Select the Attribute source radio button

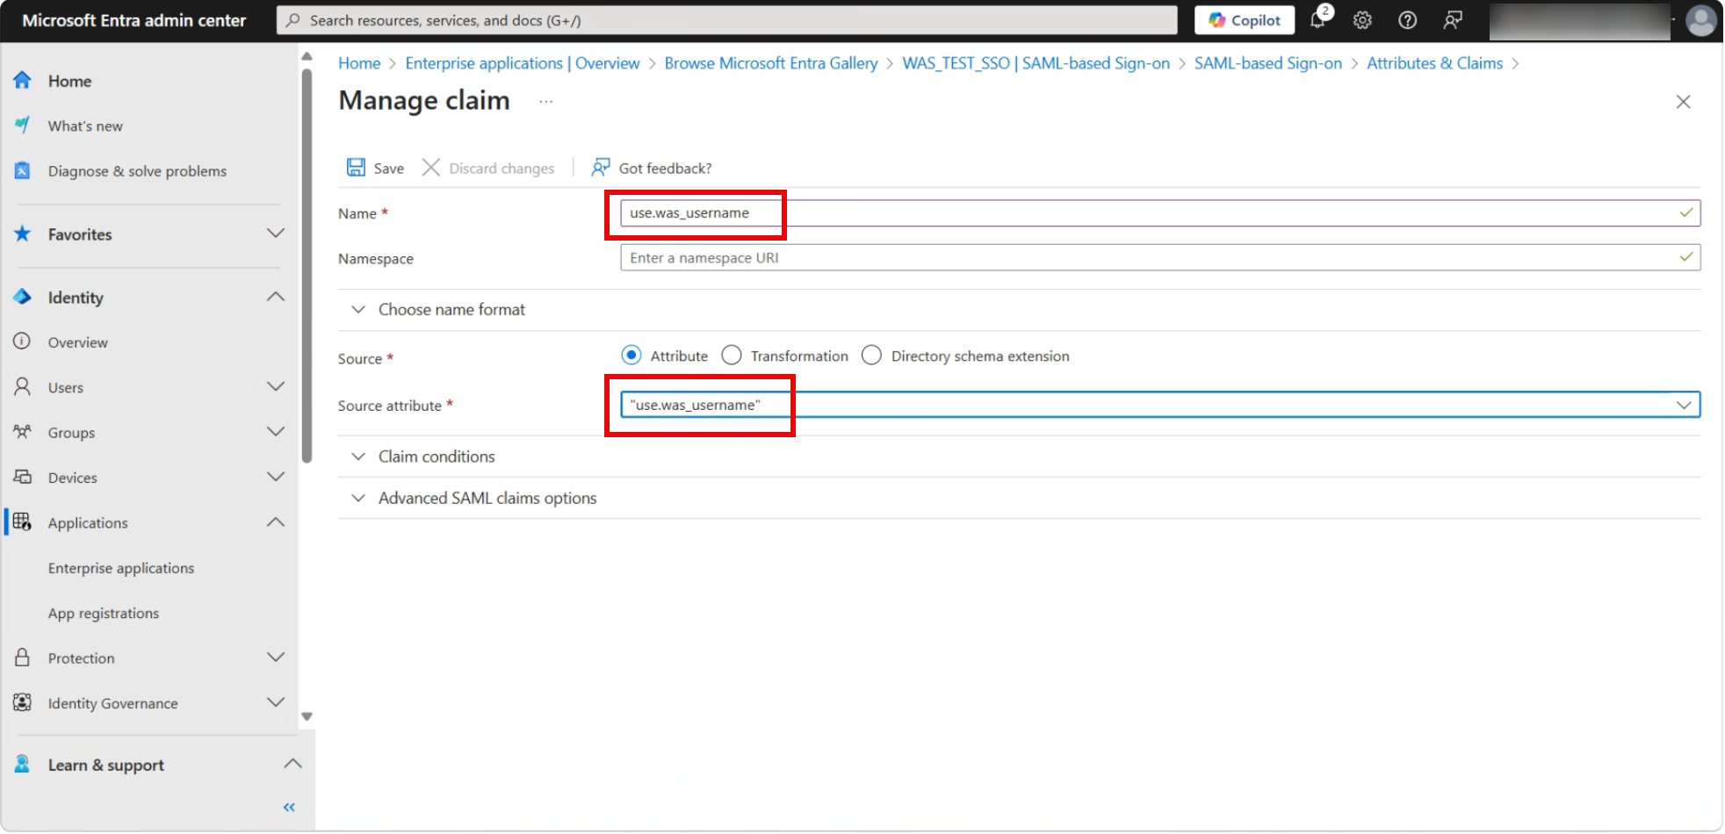(631, 356)
